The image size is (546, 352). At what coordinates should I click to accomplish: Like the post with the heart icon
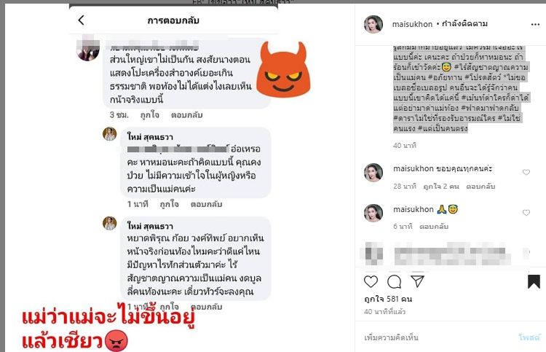coord(371,281)
